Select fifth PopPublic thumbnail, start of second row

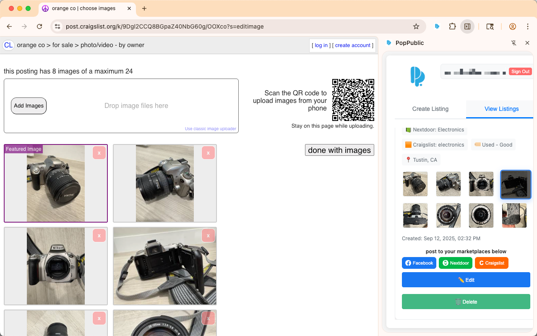coord(415,215)
